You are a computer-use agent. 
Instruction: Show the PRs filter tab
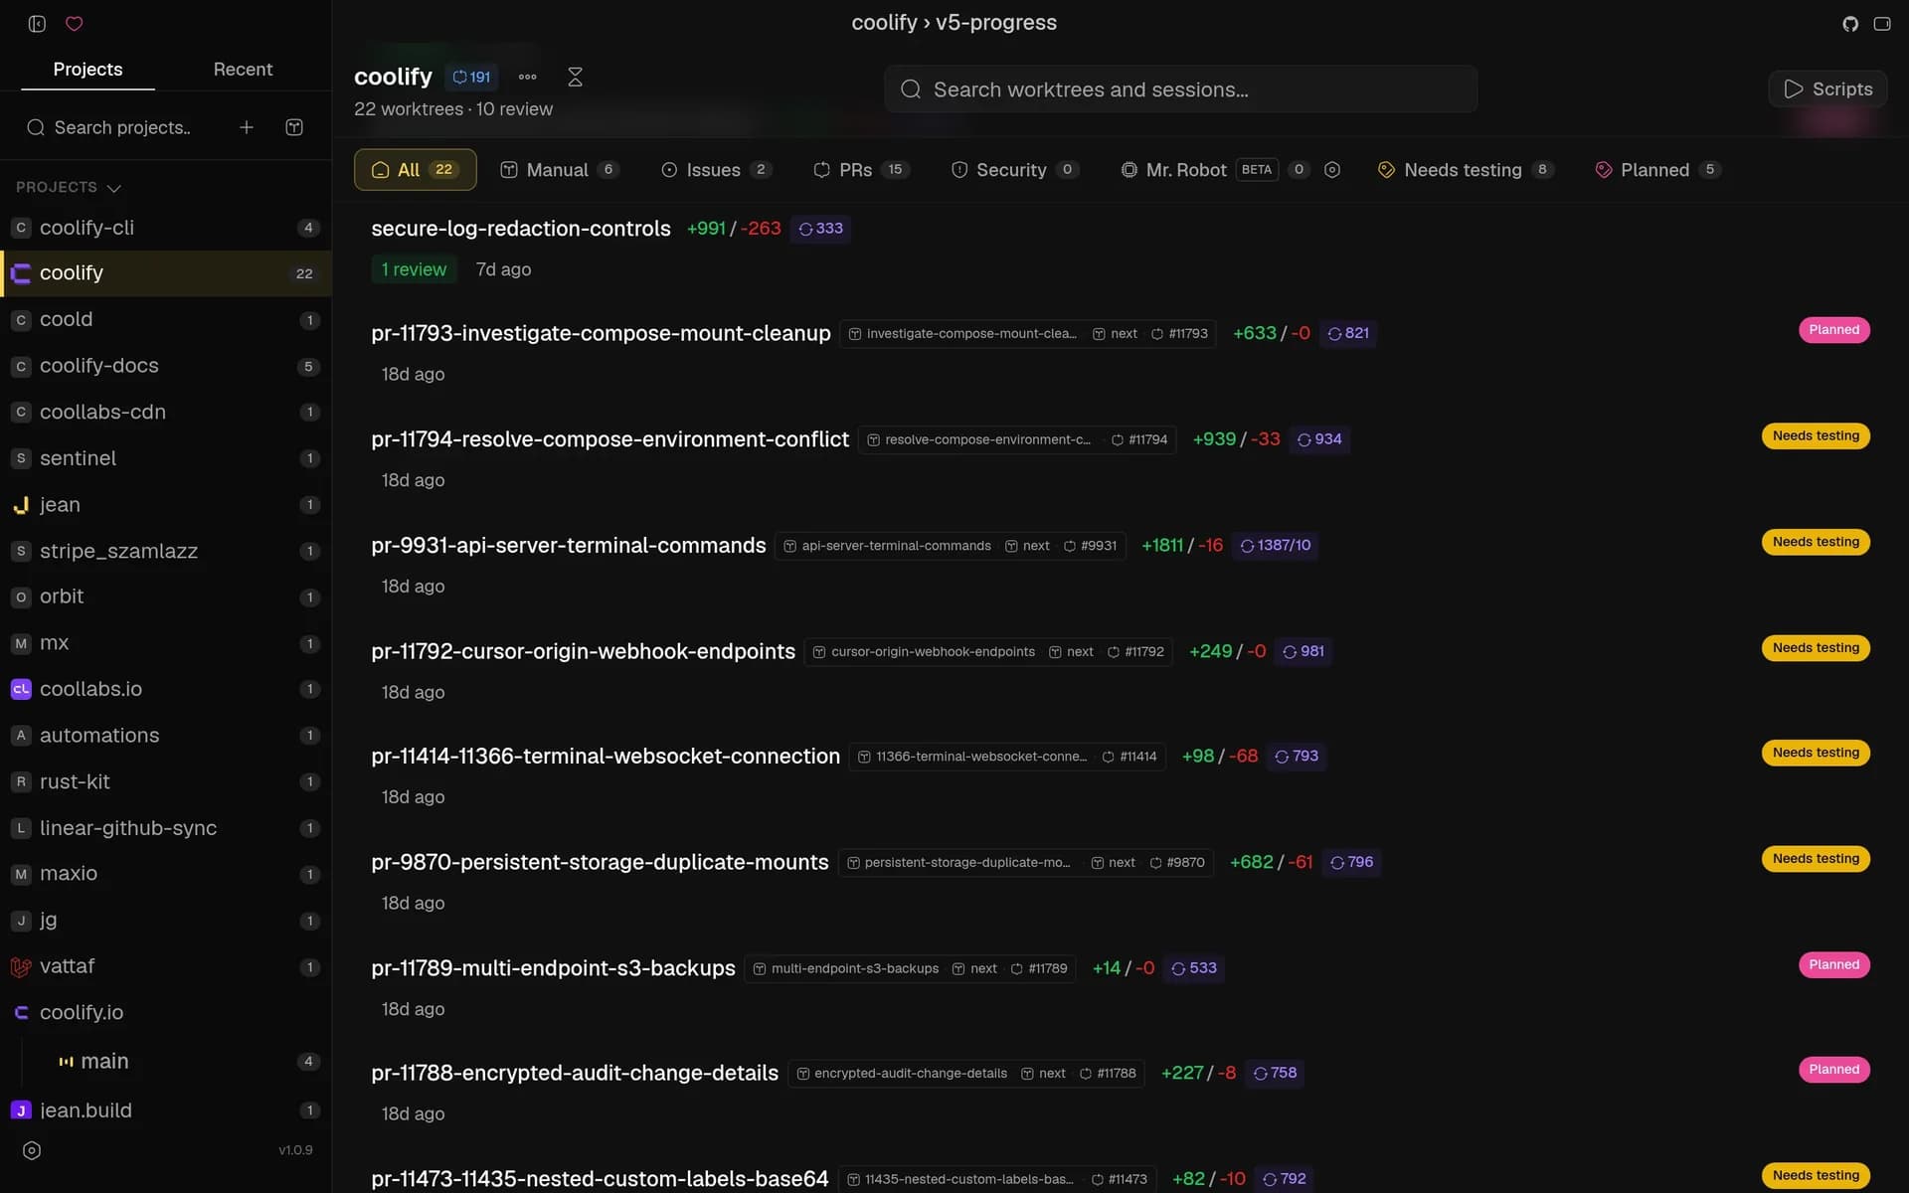(x=861, y=170)
